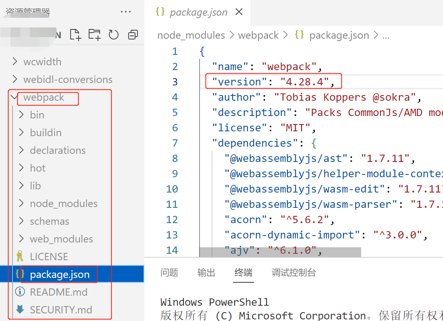Click the "description" key on line 5

252,113
